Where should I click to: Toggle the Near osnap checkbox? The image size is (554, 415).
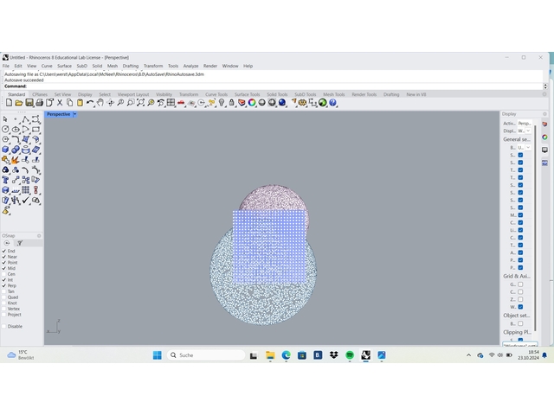(4, 257)
